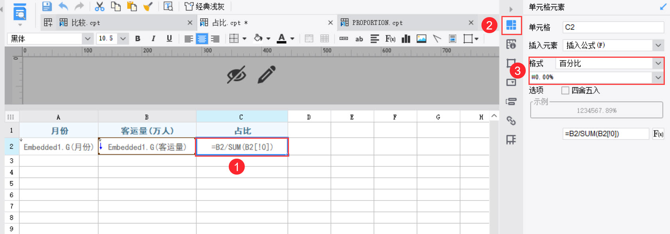Click the merge cells icon
The height and width of the screenshot is (234, 670).
[x=309, y=39]
